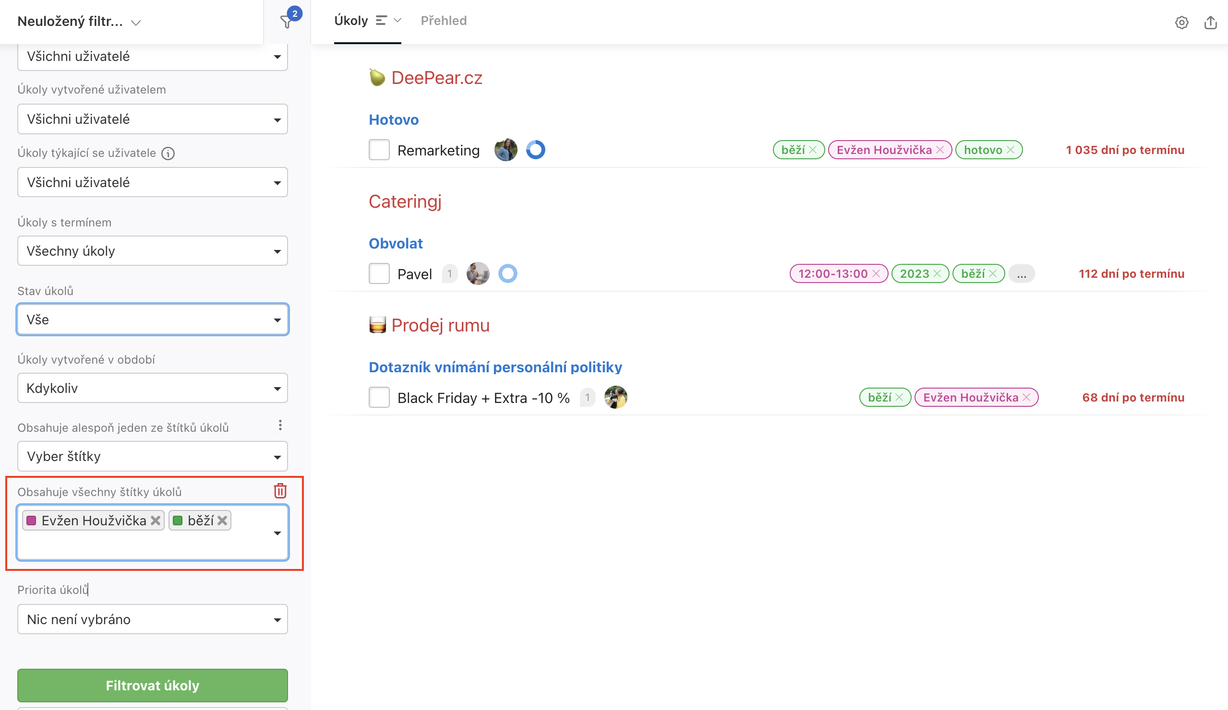Click the info icon beside Úkoly týkající se uživatele
This screenshot has height=710, width=1228.
(x=168, y=154)
